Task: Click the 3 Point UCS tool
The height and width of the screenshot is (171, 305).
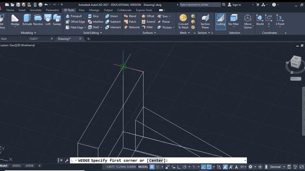Action: [280, 20]
